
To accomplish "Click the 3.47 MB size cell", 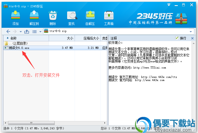I will point(67,48).
